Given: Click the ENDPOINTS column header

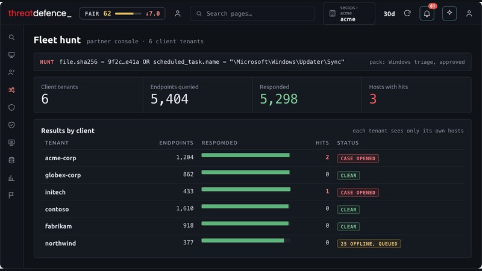Looking at the screenshot, I should [x=176, y=143].
